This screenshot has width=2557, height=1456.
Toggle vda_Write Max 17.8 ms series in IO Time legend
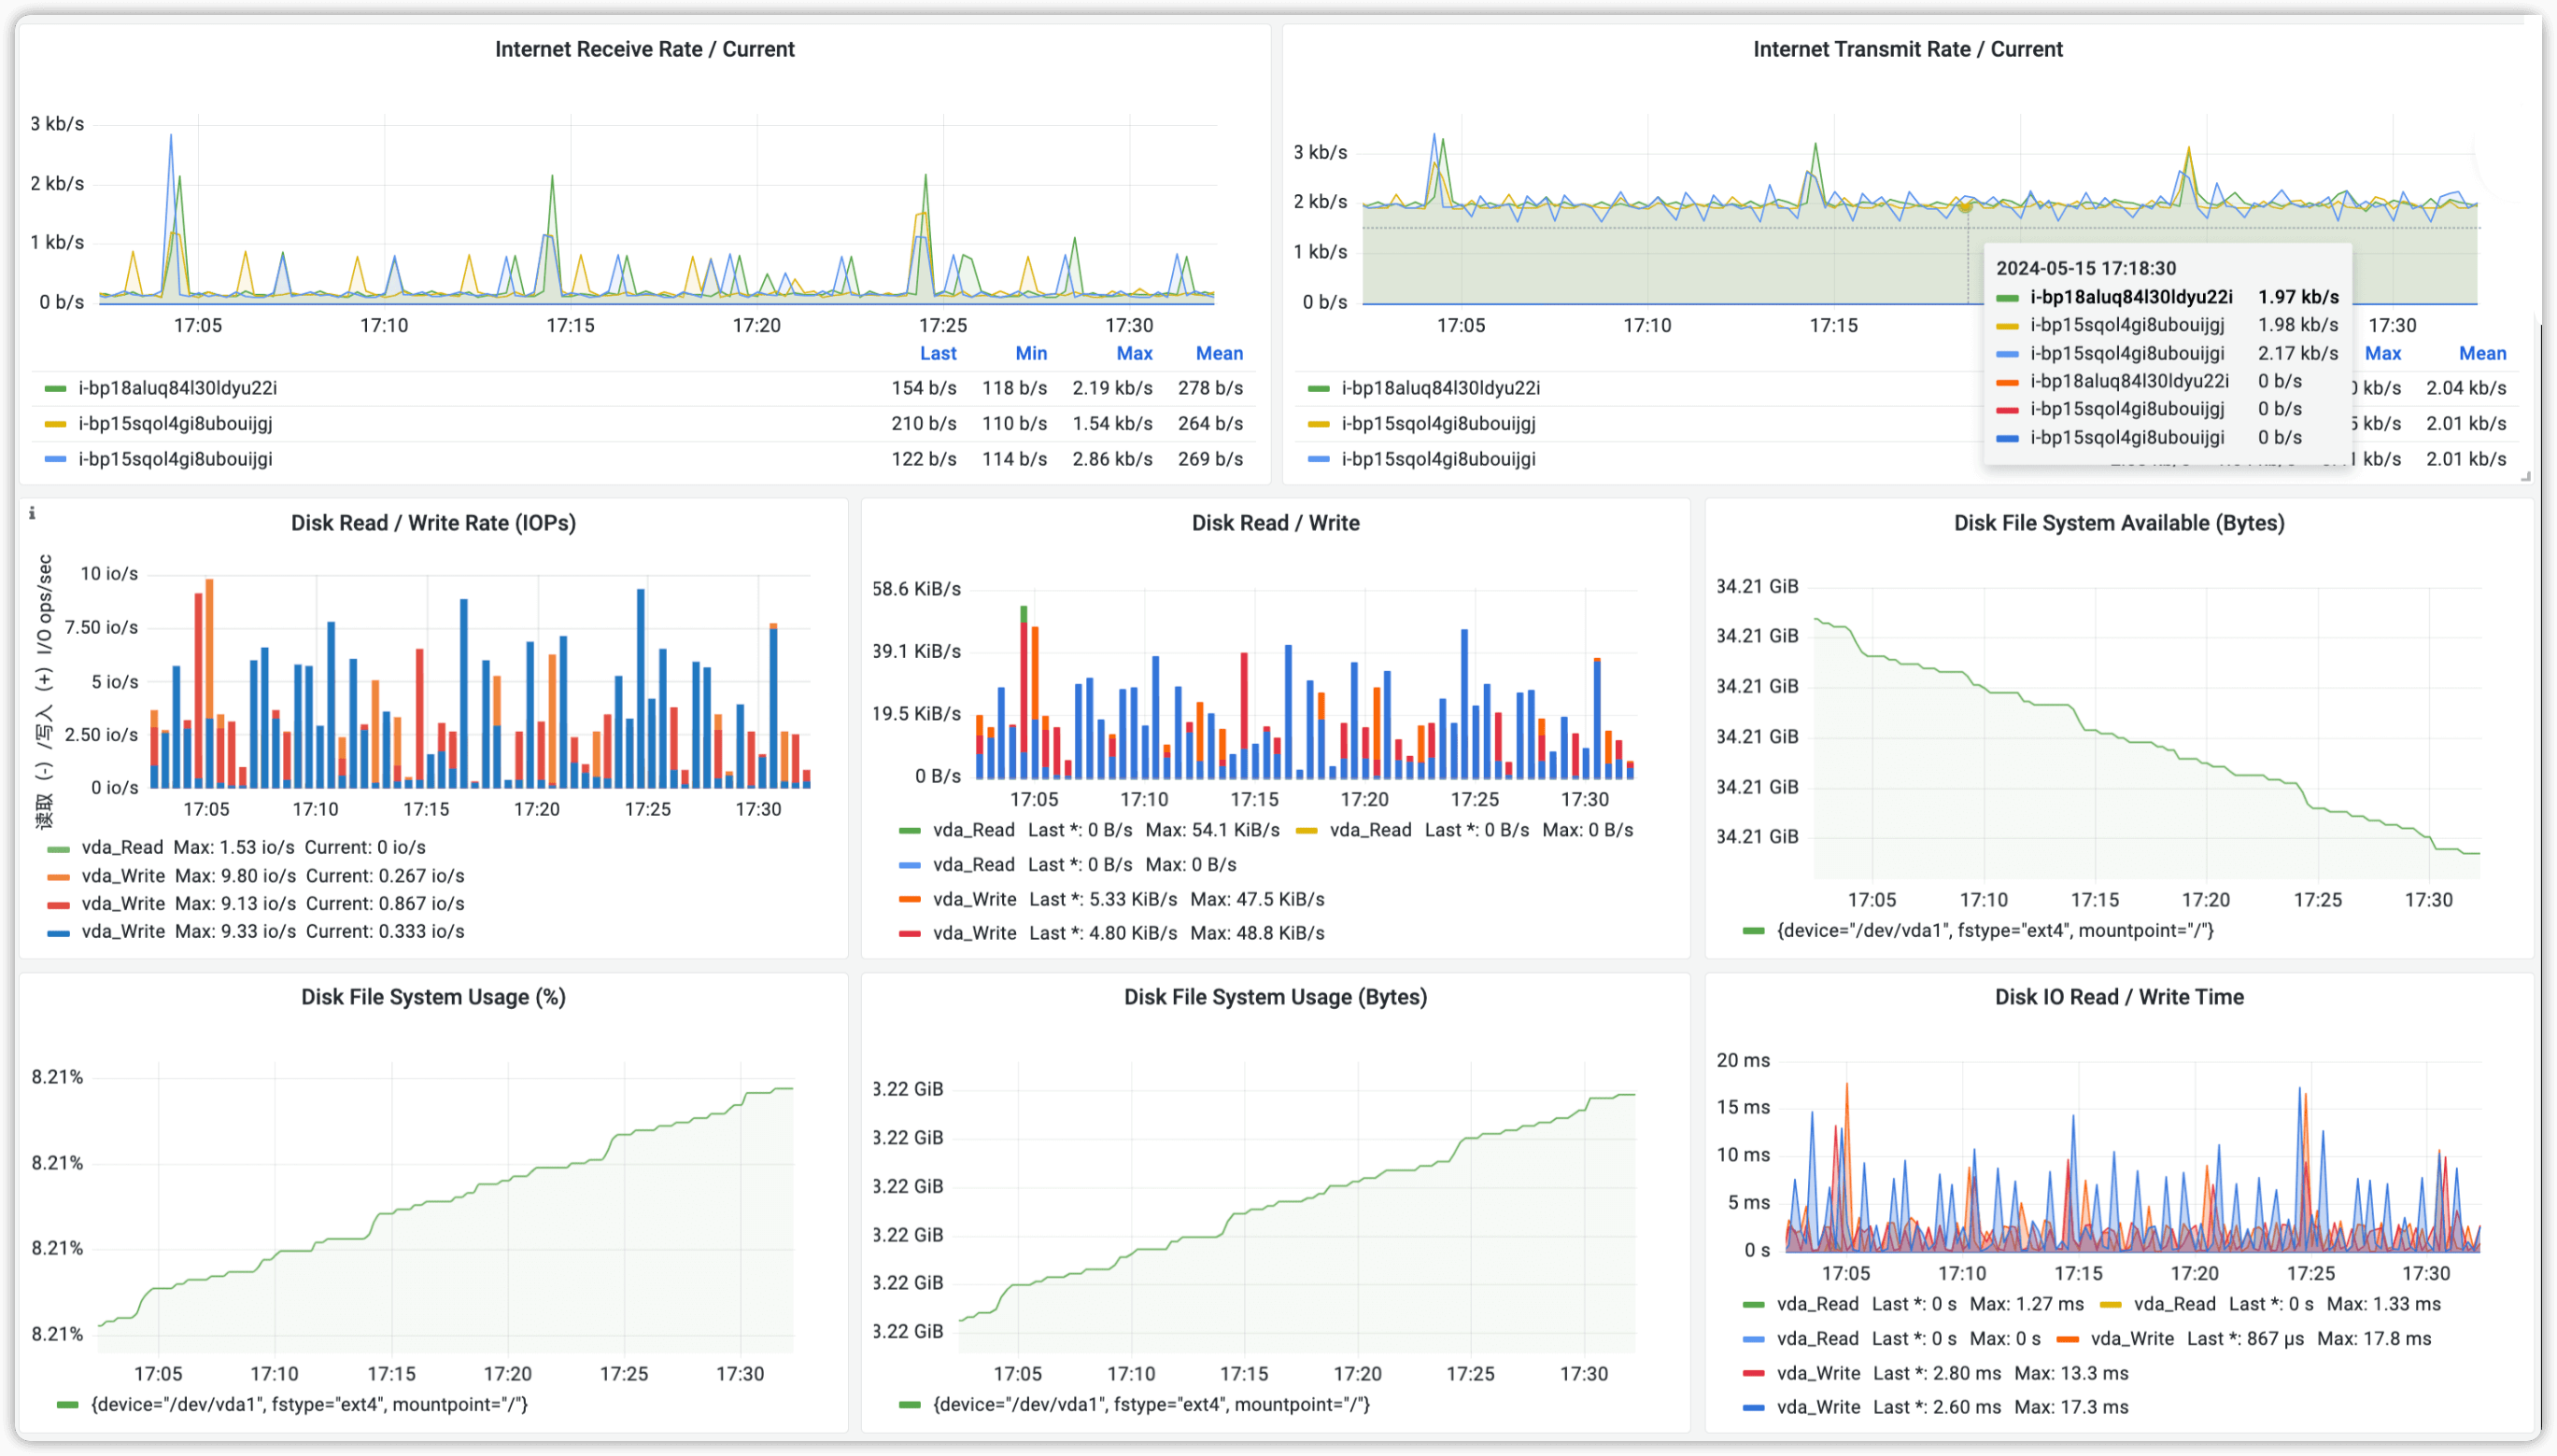coord(2132,1339)
